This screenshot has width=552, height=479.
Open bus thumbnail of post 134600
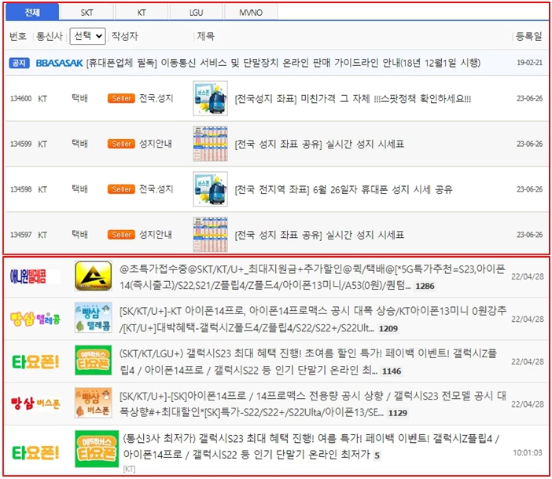(x=210, y=98)
